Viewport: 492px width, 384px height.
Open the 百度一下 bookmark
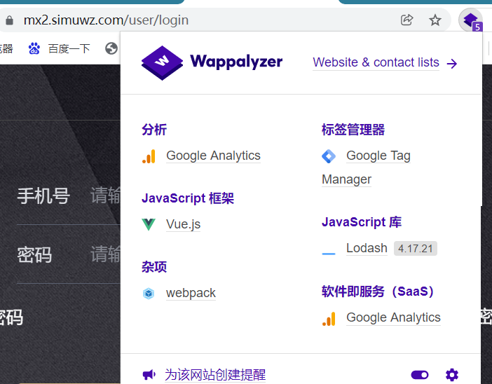pyautogui.click(x=60, y=48)
